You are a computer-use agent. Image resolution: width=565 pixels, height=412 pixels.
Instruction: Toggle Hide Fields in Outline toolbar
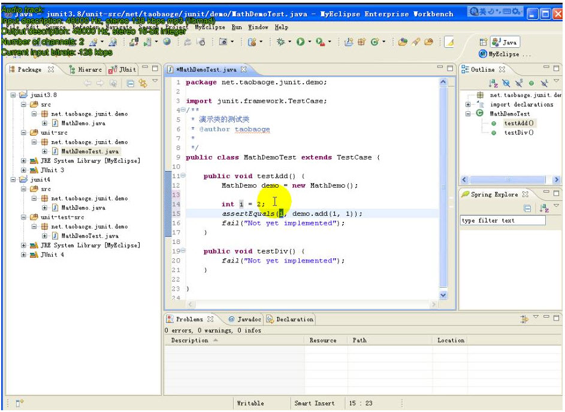click(506, 84)
